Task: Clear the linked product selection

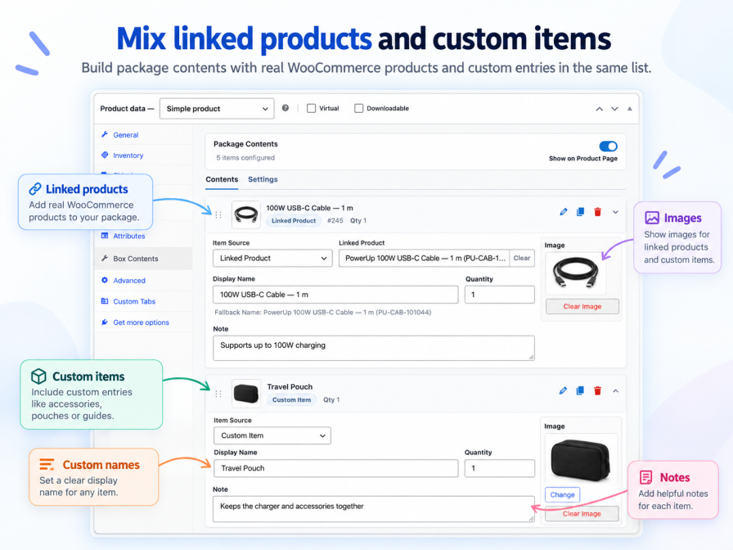Action: coord(522,258)
